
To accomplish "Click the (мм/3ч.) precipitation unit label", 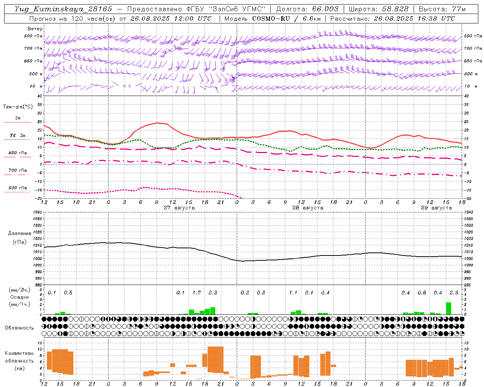I will click(x=20, y=290).
